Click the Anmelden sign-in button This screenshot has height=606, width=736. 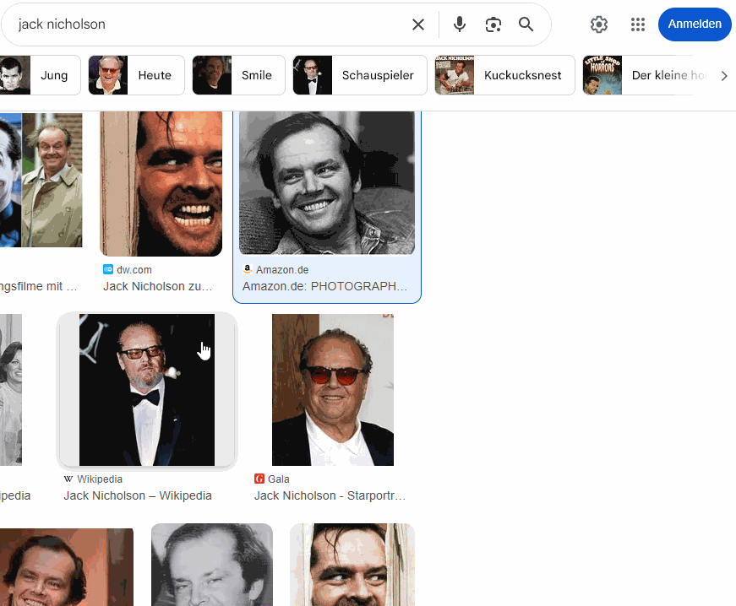[x=694, y=24]
